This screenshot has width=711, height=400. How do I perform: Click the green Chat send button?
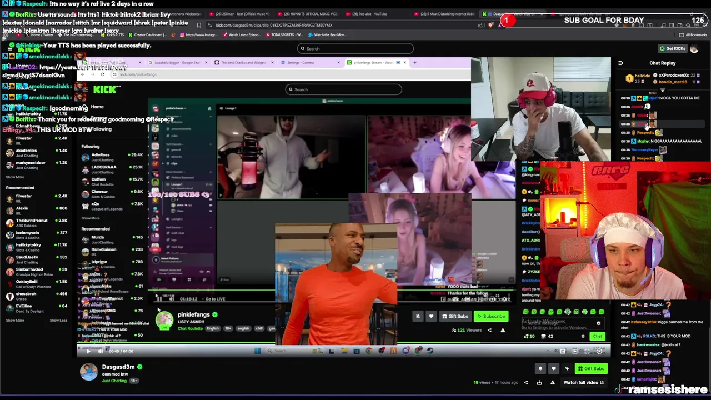pyautogui.click(x=597, y=336)
